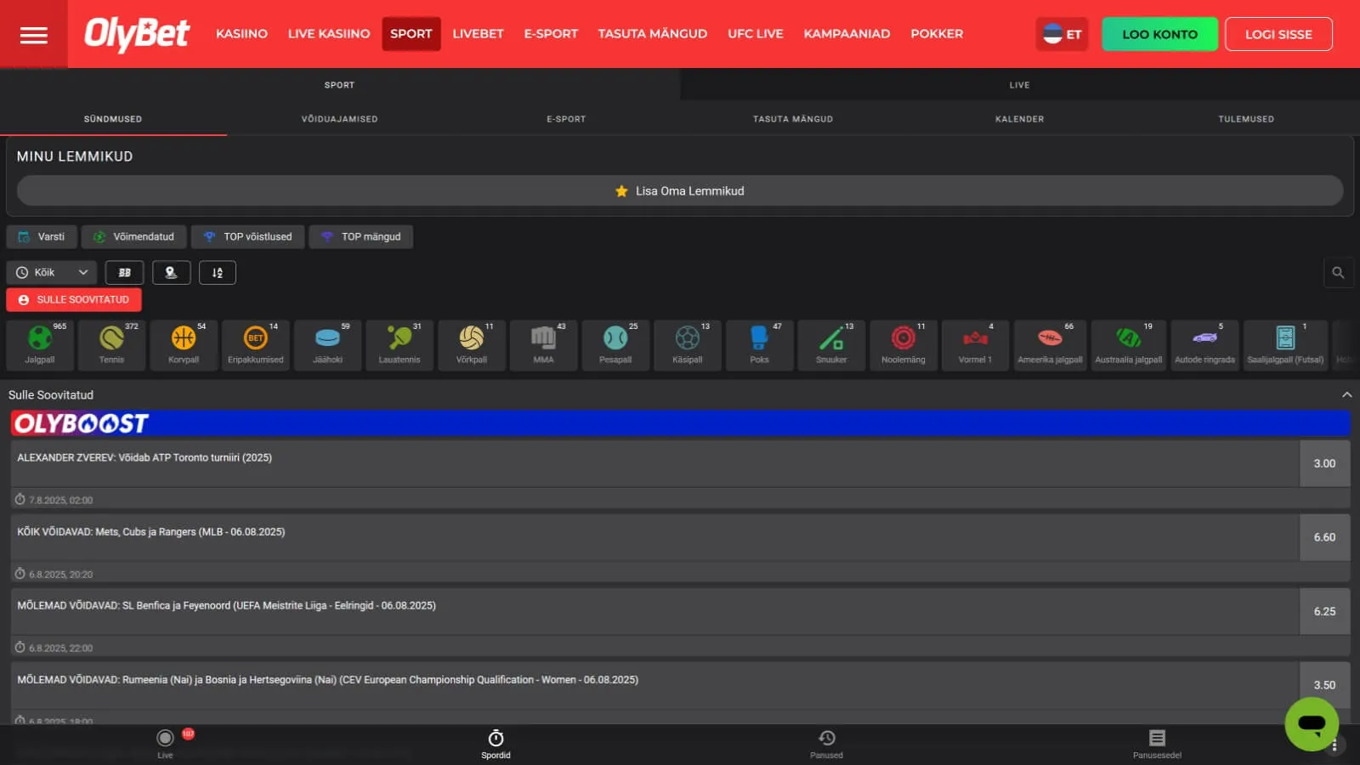Open the SPORT highlighted menu item
The width and height of the screenshot is (1360, 765).
(x=411, y=34)
